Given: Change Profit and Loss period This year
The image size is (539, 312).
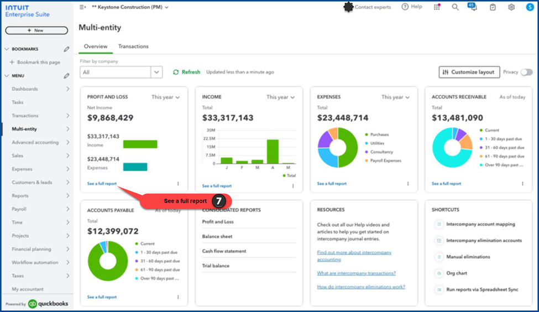Looking at the screenshot, I should [166, 97].
